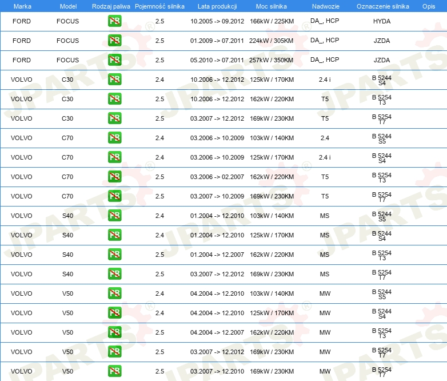Viewport: 447px width, 381px height.
Task: Click the Marka column header
Action: [x=22, y=6]
